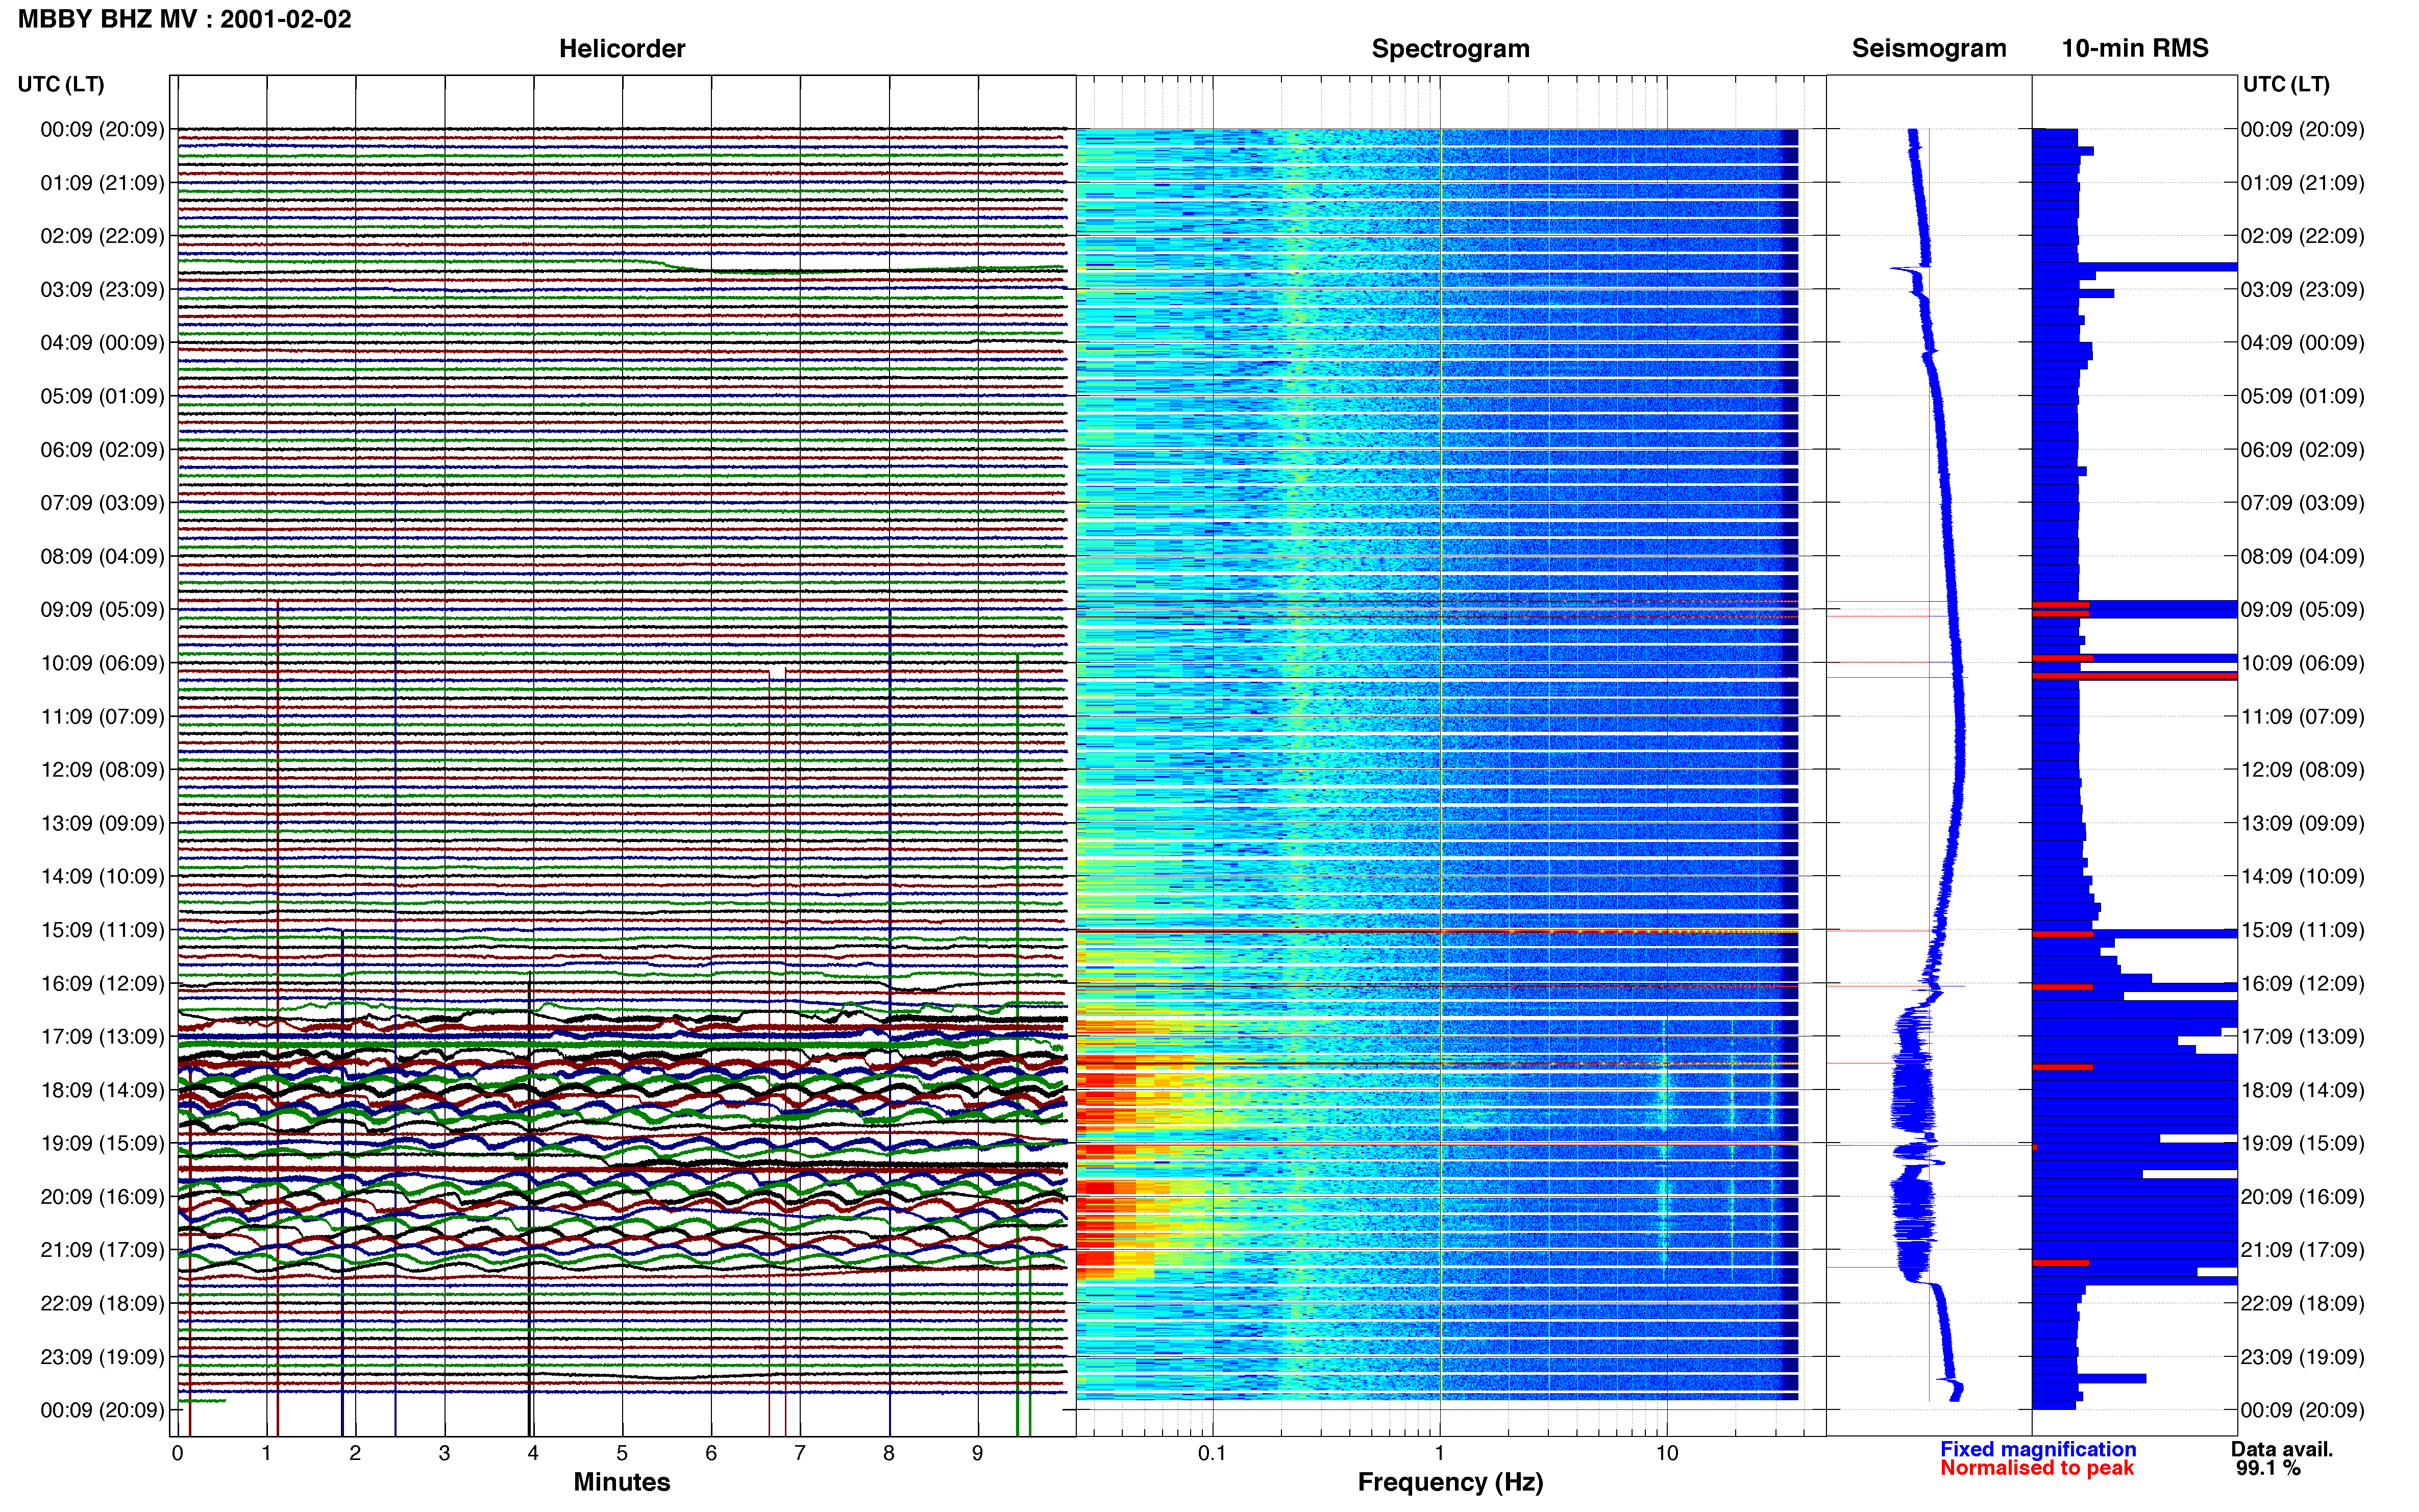Click the '99.1 %' data availability value

pyautogui.click(x=2269, y=1468)
